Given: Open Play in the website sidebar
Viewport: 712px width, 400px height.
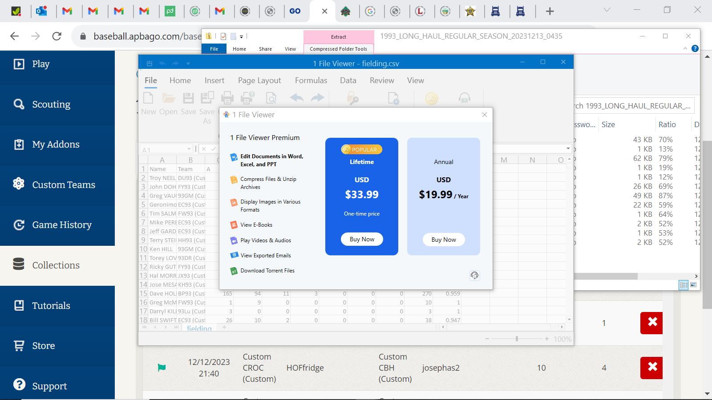Looking at the screenshot, I should tap(57, 64).
